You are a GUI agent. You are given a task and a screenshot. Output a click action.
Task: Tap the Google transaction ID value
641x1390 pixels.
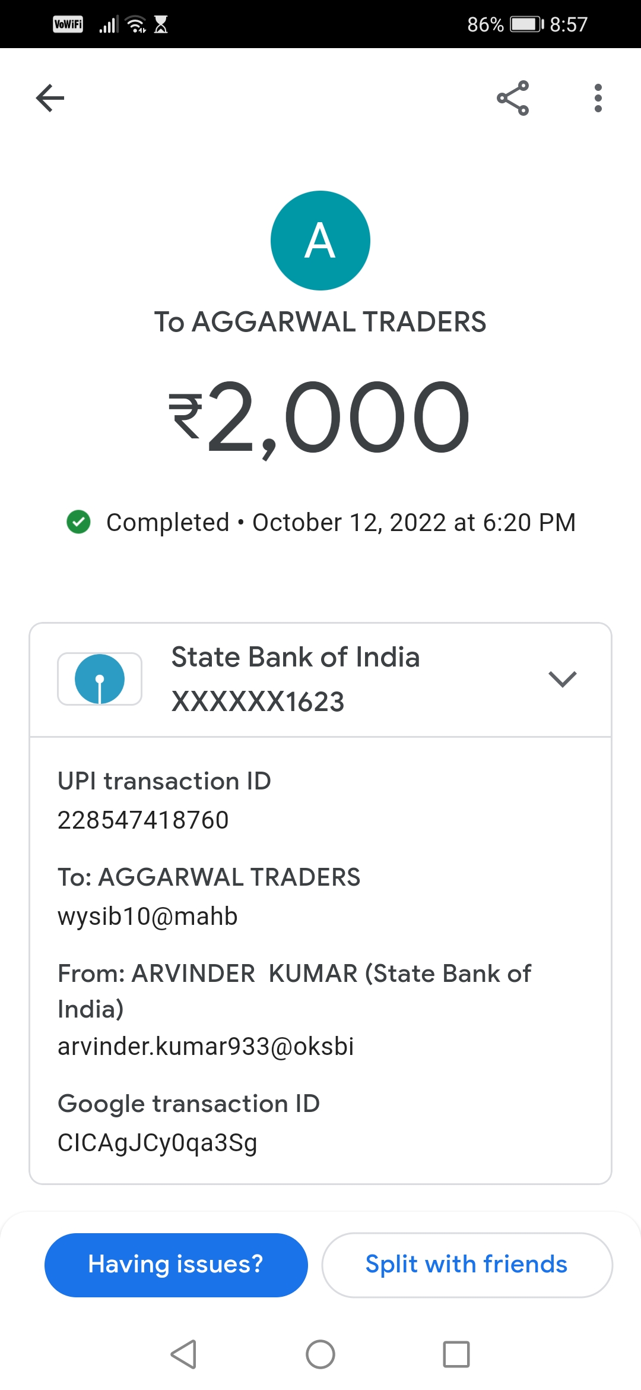pos(157,1142)
